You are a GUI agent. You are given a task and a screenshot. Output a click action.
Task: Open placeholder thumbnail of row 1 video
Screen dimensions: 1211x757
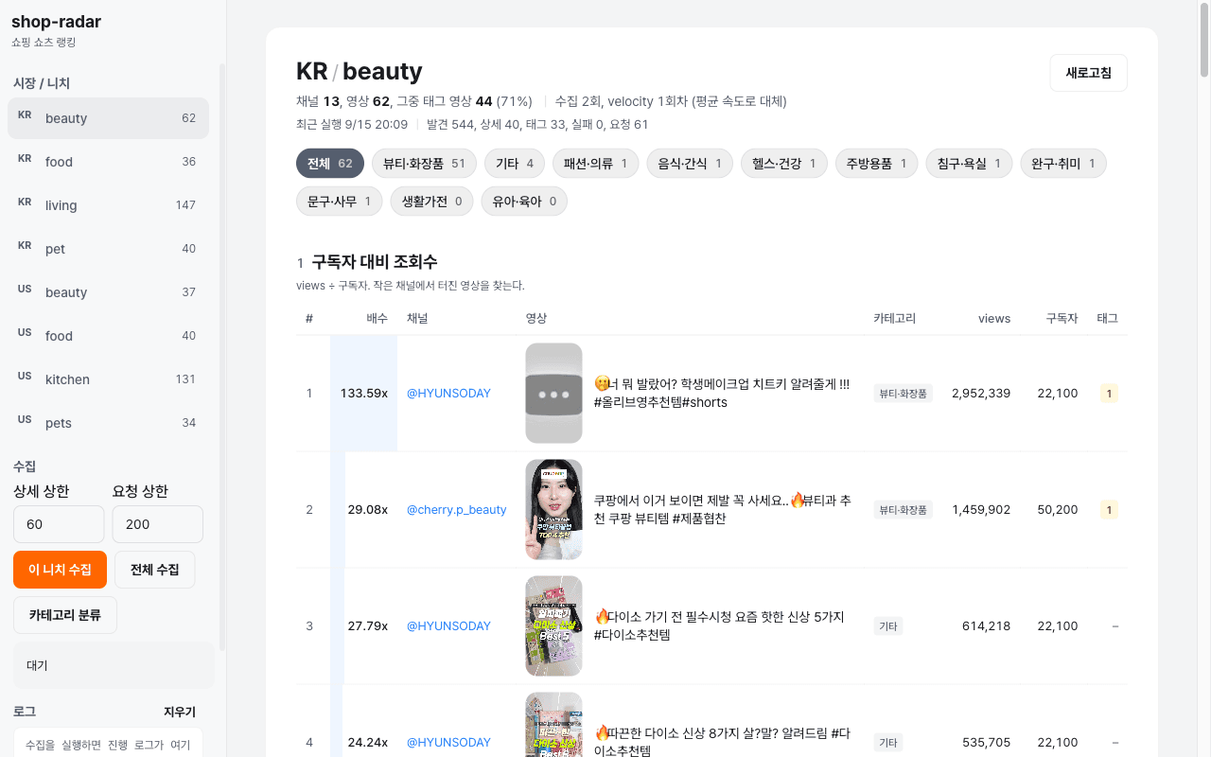[x=553, y=394]
